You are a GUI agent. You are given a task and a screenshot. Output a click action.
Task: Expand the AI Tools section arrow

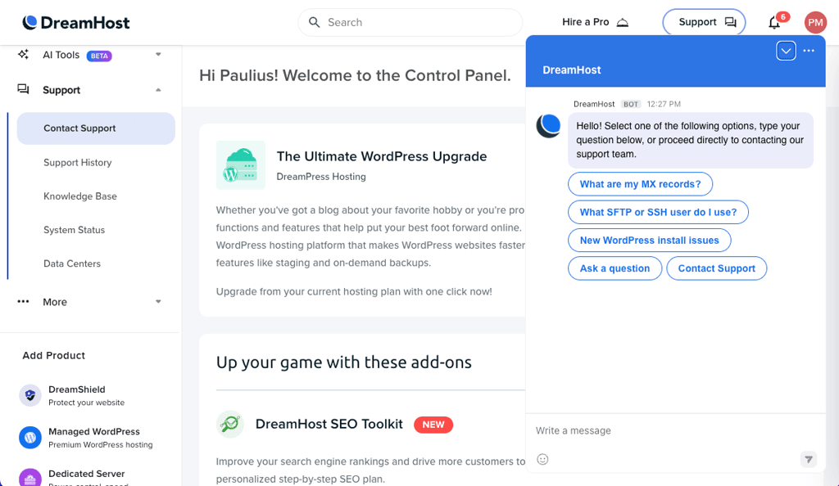[x=158, y=55]
